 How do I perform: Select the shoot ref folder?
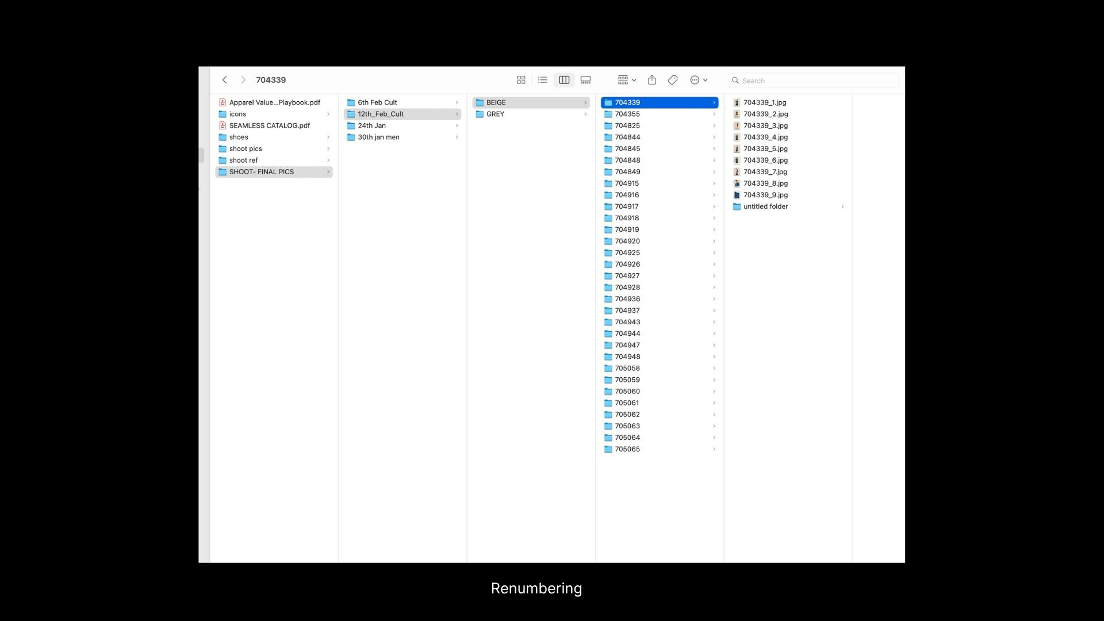(x=243, y=160)
